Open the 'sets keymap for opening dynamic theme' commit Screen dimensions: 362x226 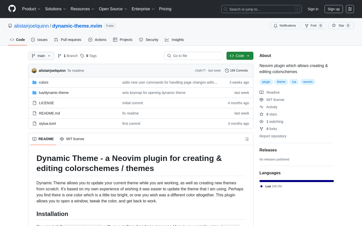[154, 93]
